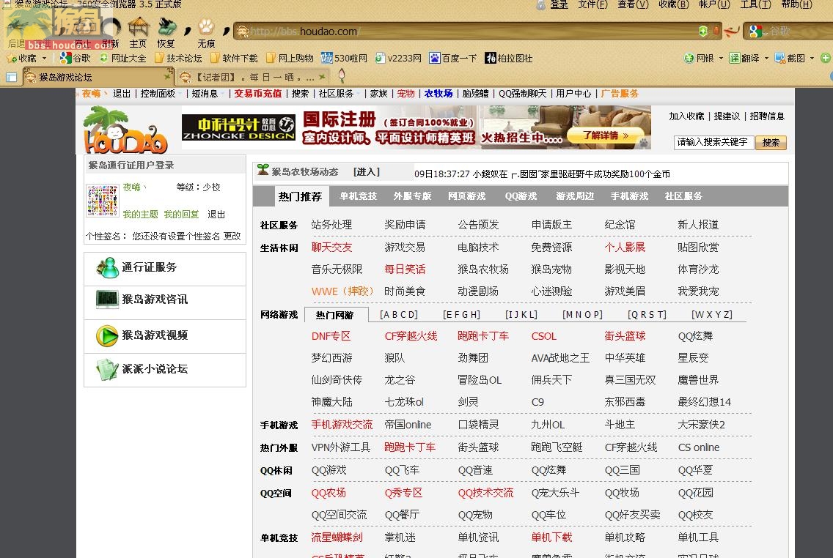Image resolution: width=833 pixels, height=558 pixels.
Task: Open the 技术论坛 bookmark folder
Action: [x=178, y=58]
